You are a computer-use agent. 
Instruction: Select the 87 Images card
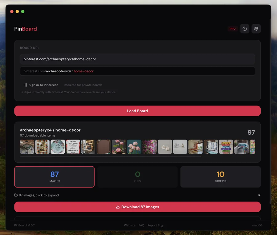(54, 177)
